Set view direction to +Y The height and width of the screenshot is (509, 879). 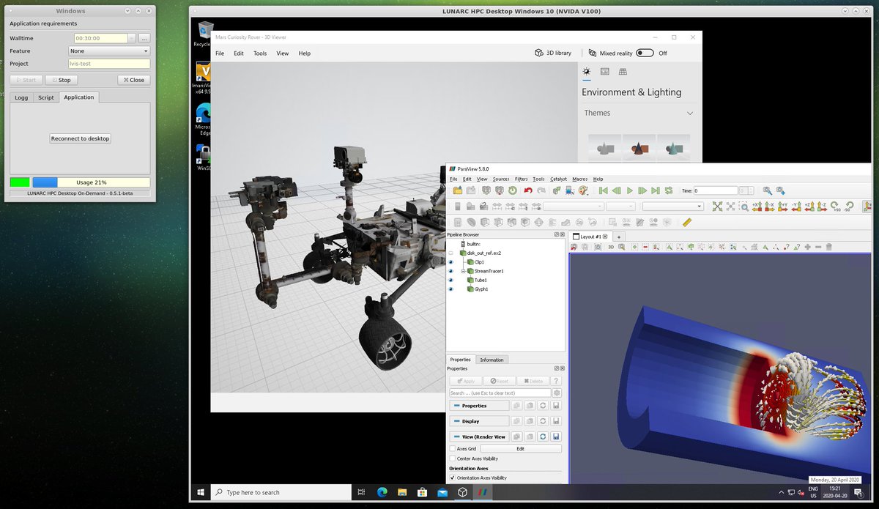click(783, 207)
